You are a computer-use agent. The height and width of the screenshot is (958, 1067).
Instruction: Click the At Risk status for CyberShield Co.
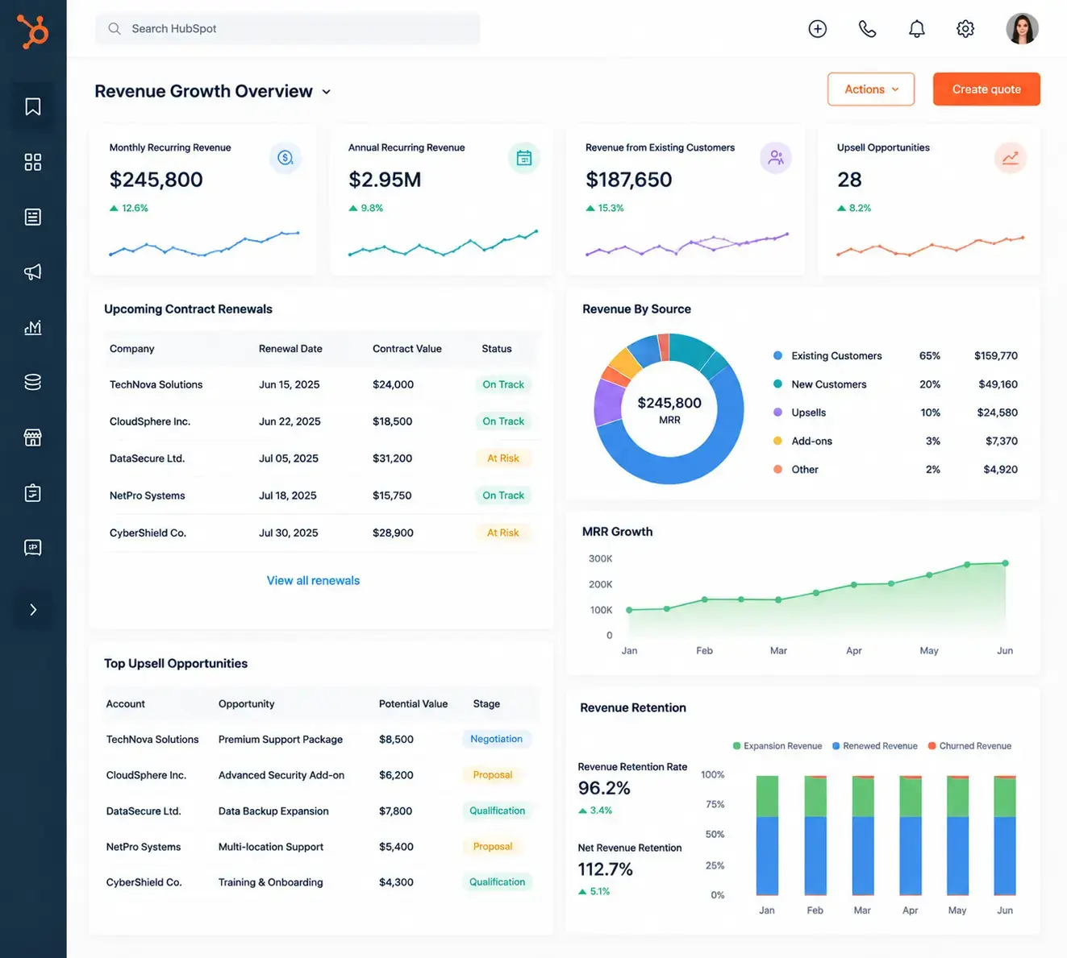pos(503,533)
